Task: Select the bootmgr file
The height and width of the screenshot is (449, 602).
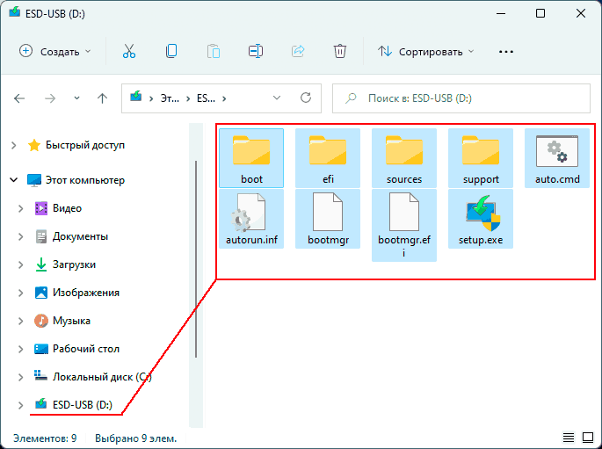Action: pos(328,219)
